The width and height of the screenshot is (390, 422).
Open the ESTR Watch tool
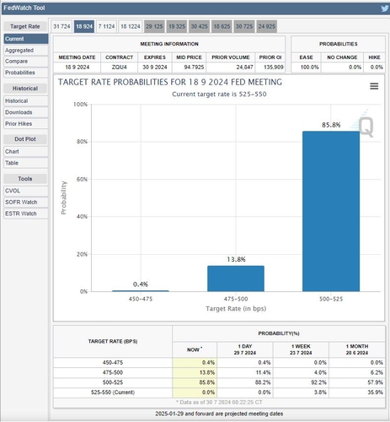pos(26,214)
